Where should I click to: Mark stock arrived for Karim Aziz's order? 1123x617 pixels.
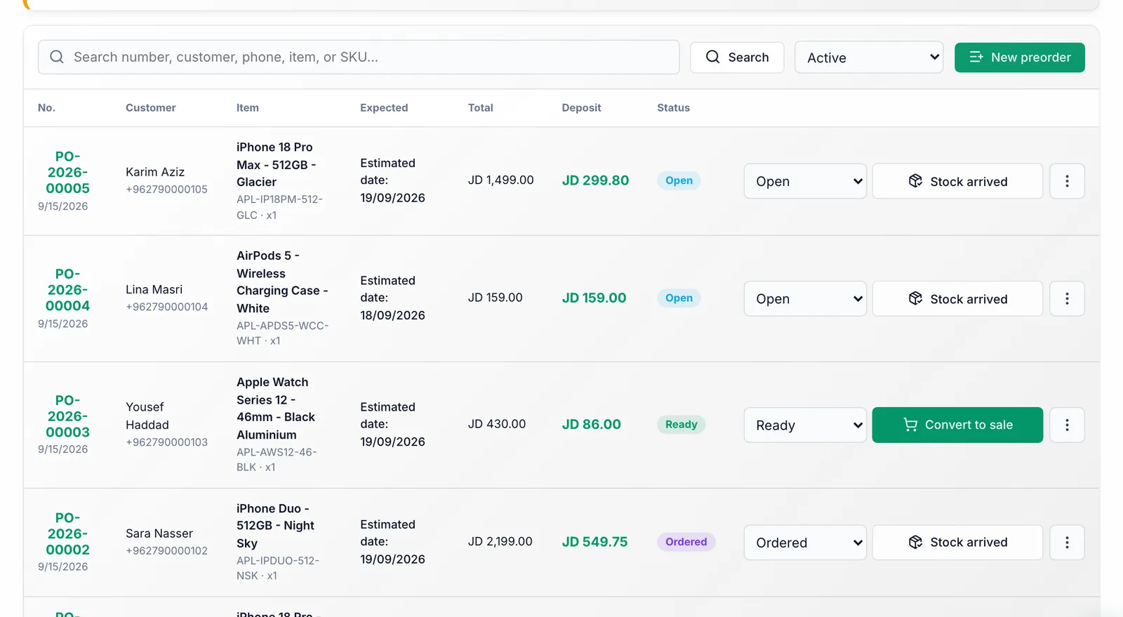click(x=957, y=181)
